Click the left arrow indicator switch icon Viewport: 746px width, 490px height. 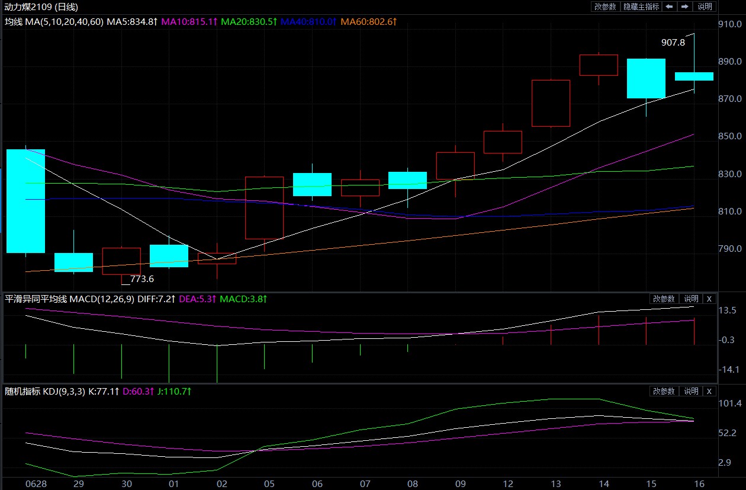coord(669,7)
